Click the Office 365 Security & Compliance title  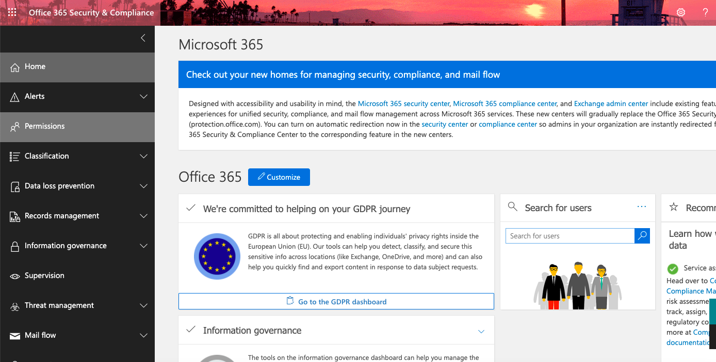91,12
